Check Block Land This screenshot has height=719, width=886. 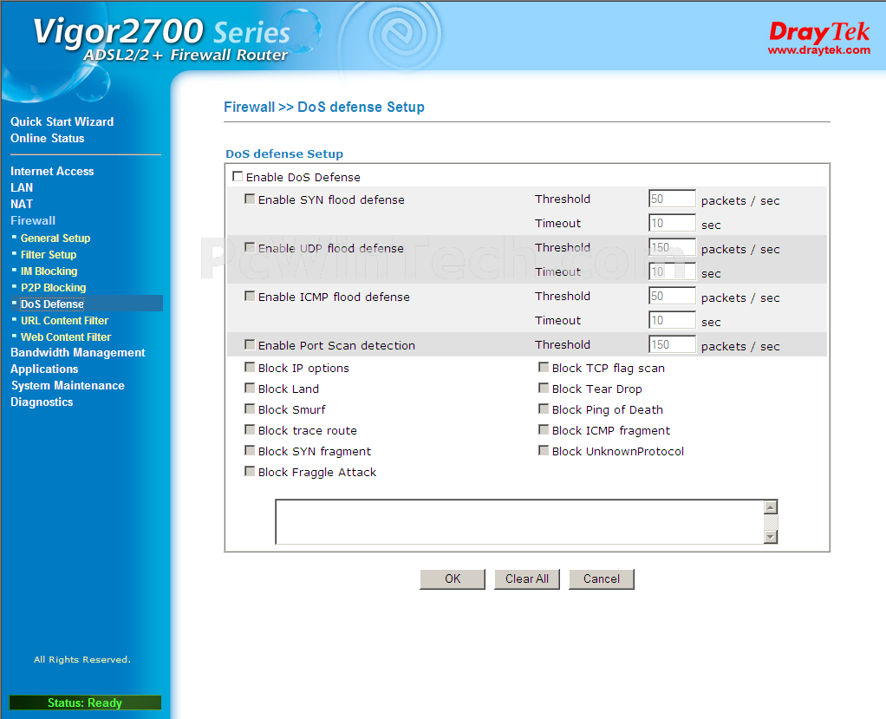click(249, 389)
